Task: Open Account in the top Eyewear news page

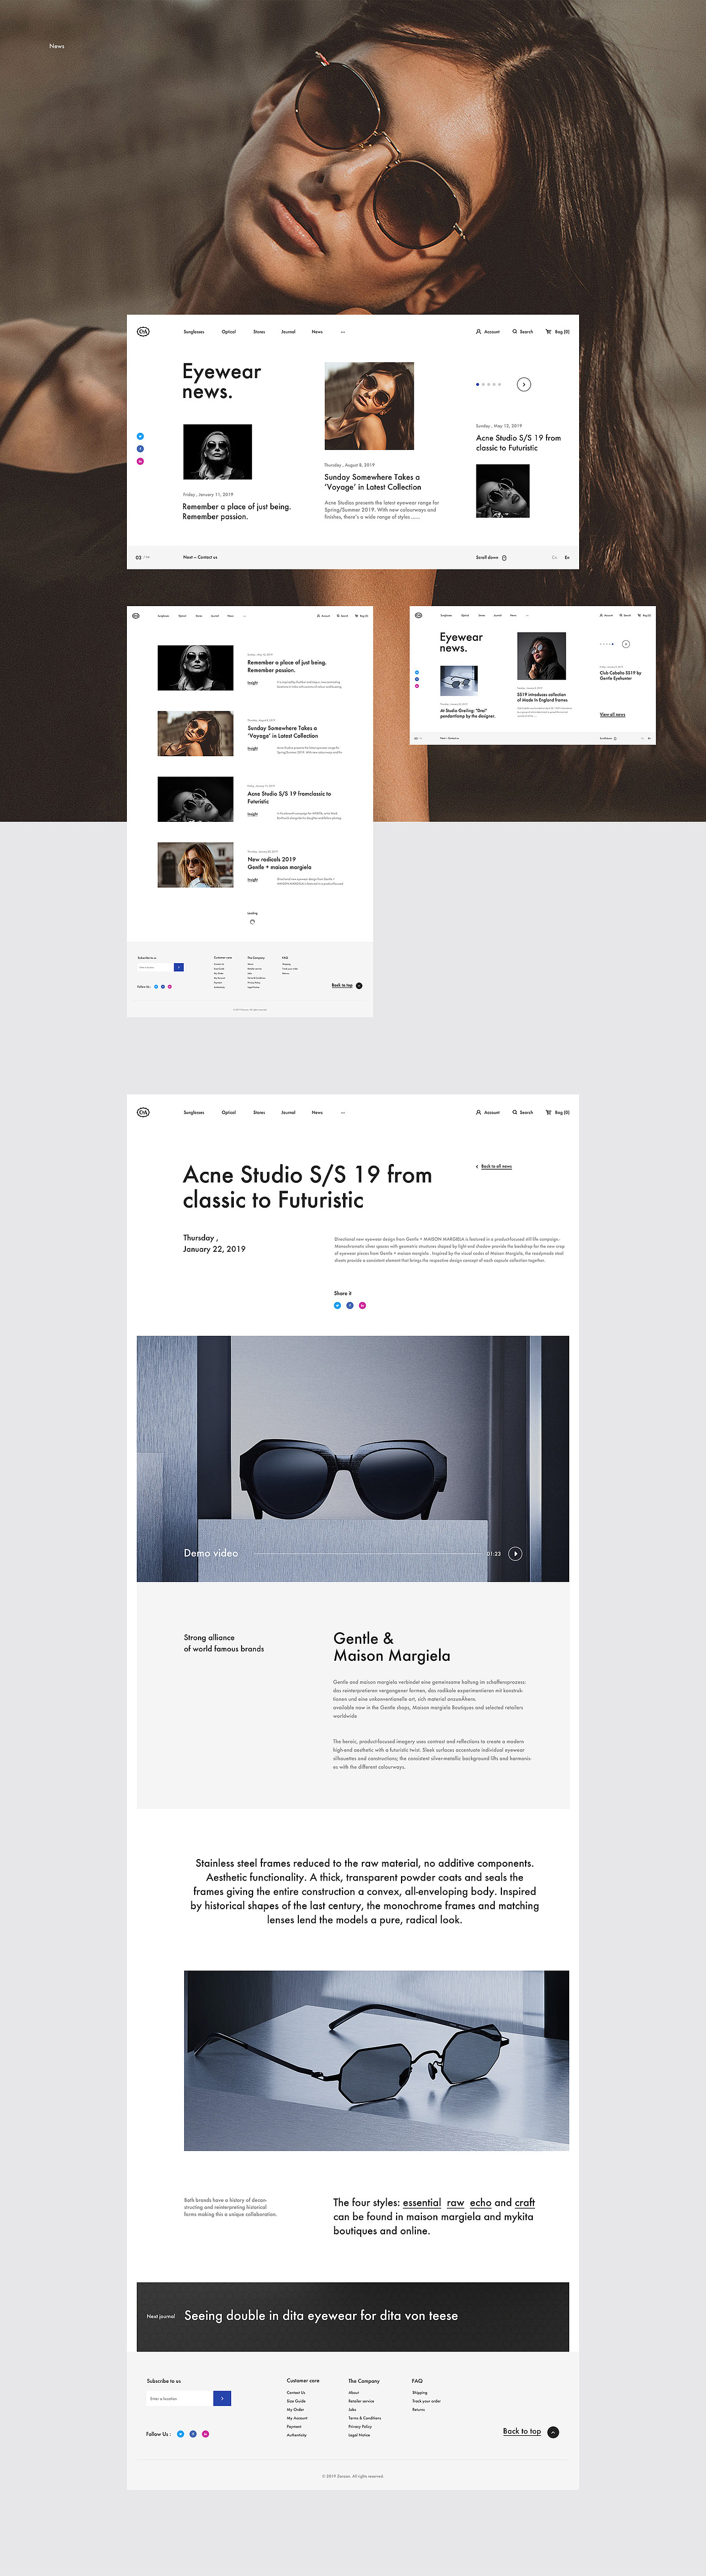Action: pos(488,331)
